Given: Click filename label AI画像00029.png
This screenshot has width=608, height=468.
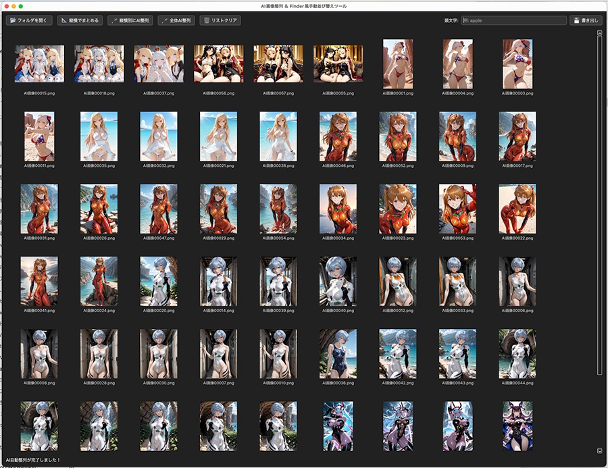Looking at the screenshot, I should click(x=219, y=238).
